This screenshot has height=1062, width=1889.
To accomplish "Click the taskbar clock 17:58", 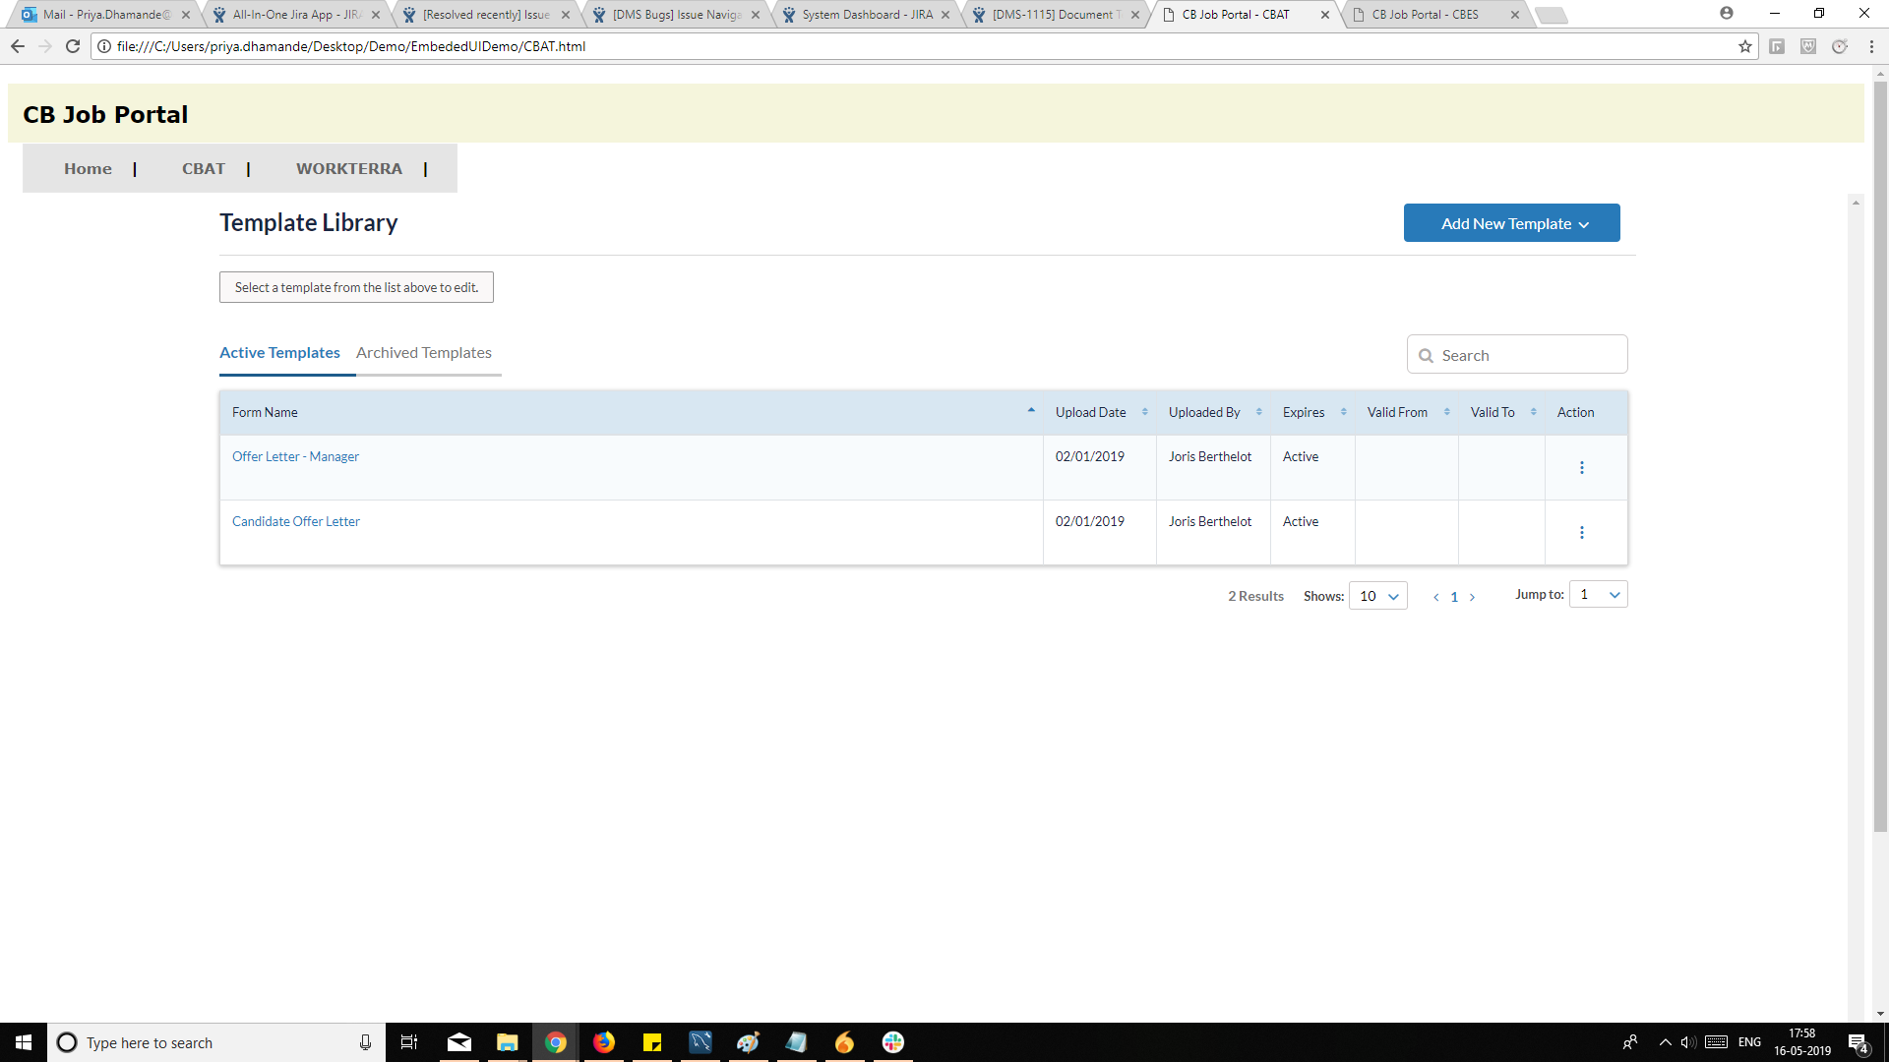I will click(x=1802, y=1042).
